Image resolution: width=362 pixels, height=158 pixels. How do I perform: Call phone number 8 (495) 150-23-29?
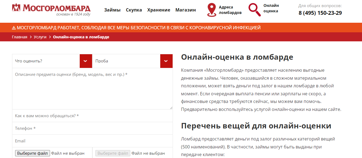pyautogui.click(x=320, y=13)
